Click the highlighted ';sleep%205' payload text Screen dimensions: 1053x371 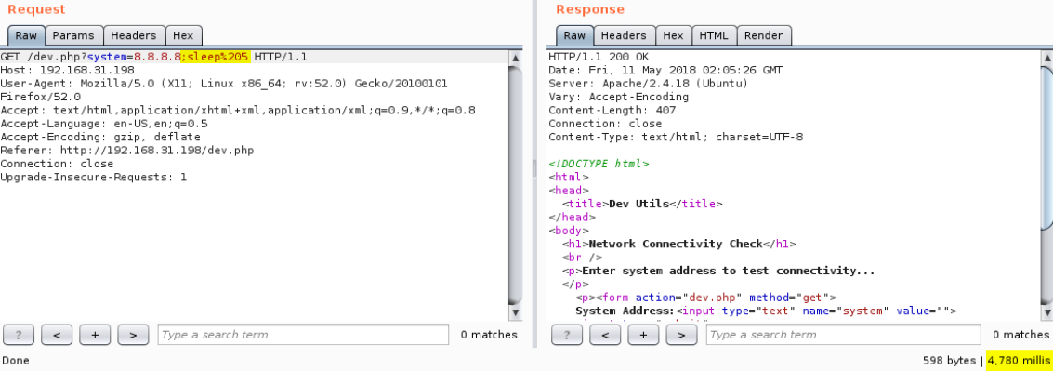click(x=217, y=57)
